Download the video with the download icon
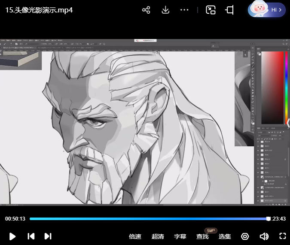The image size is (290, 245). pyautogui.click(x=165, y=10)
